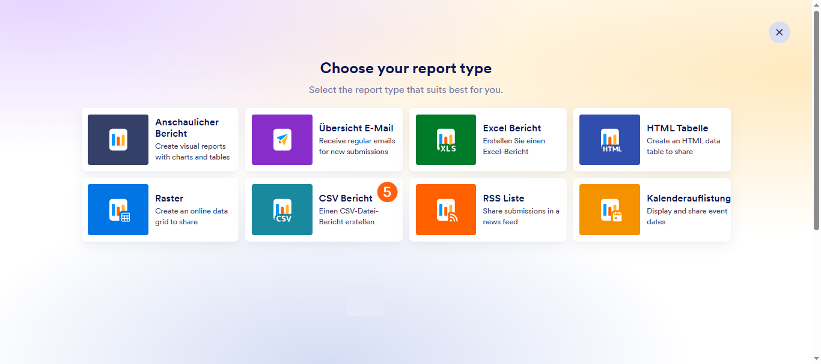
Task: Click the teal CSV Bericht icon
Action: (282, 210)
